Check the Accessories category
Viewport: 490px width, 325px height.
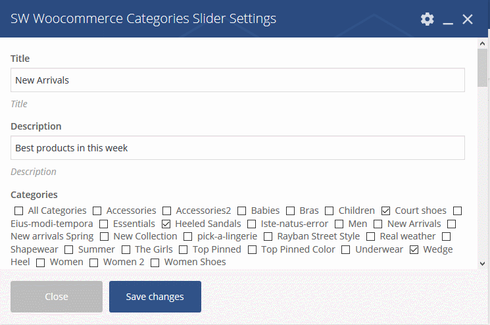(97, 211)
